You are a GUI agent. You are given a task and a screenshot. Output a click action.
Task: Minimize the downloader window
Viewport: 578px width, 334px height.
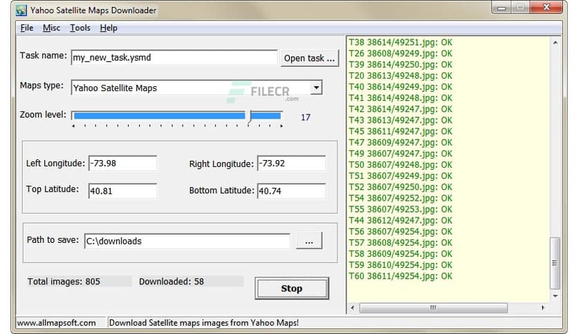502,8
